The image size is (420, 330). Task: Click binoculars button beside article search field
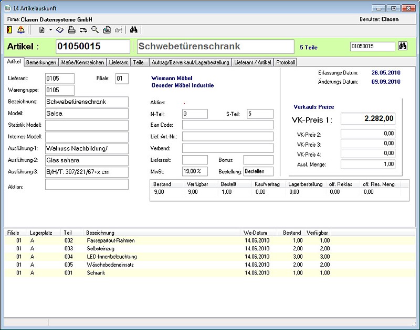[403, 46]
